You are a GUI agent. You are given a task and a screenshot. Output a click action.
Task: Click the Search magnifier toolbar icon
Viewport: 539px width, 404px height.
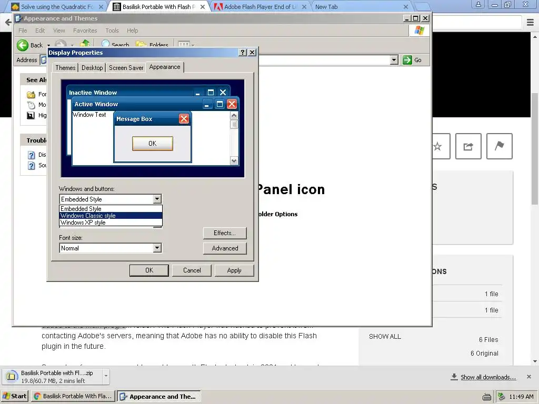[x=105, y=44]
